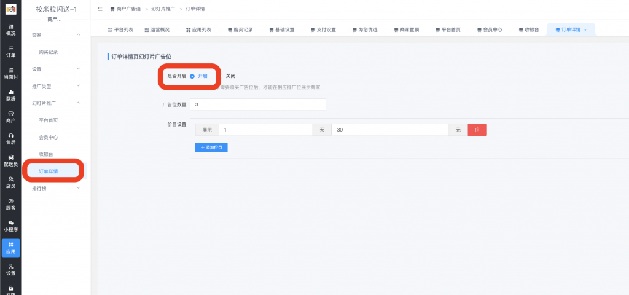Click the 添加价目 button
This screenshot has width=629, height=295.
pyautogui.click(x=211, y=147)
